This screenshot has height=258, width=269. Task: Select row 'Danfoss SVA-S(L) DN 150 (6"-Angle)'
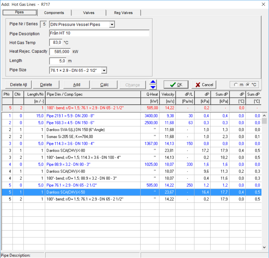coord(132,130)
